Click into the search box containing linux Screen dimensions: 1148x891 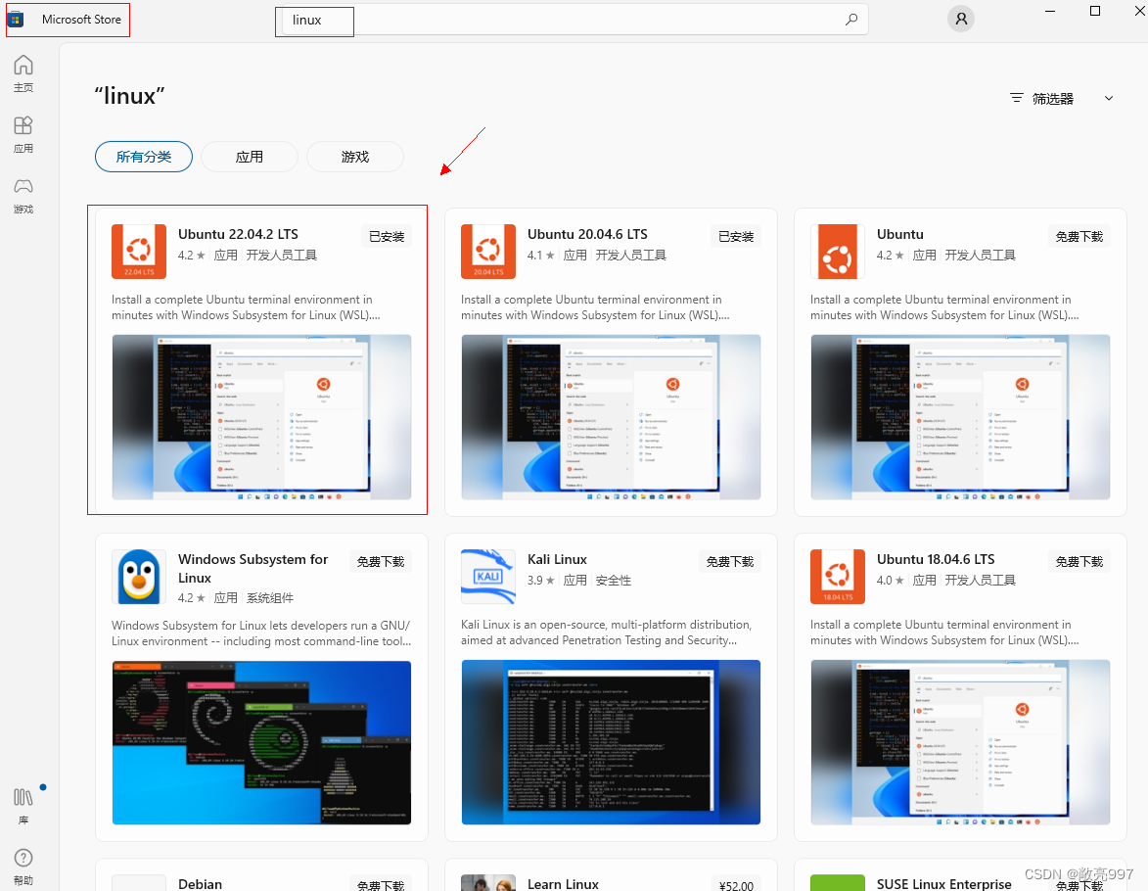pyautogui.click(x=575, y=20)
